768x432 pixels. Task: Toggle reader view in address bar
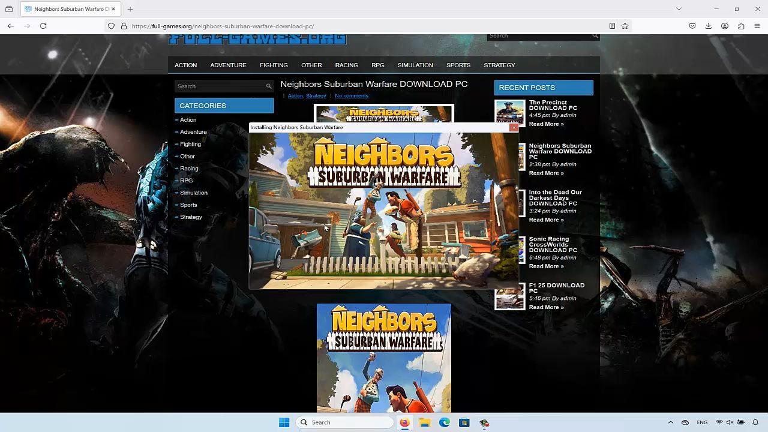(612, 26)
